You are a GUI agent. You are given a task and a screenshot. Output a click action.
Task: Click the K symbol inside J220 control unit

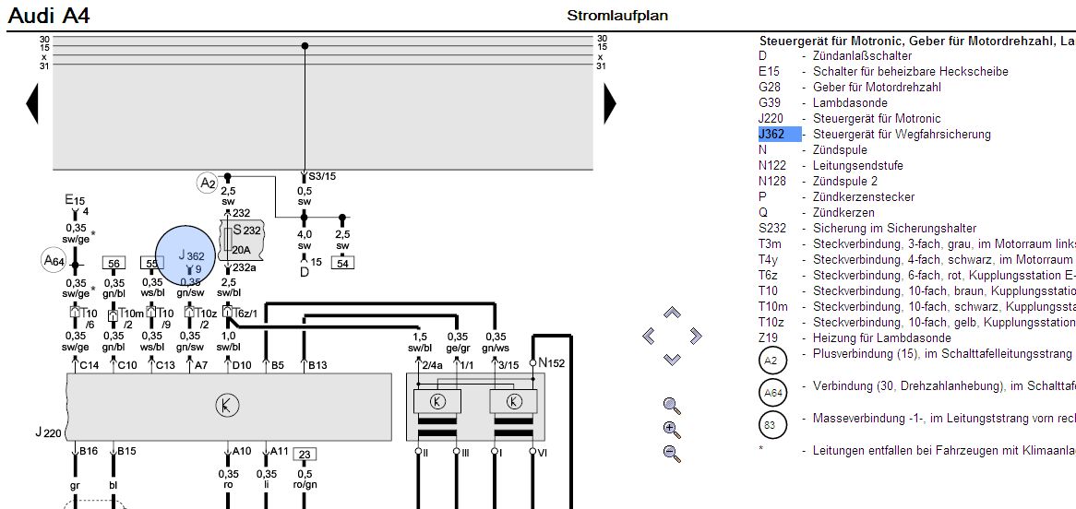(x=226, y=407)
